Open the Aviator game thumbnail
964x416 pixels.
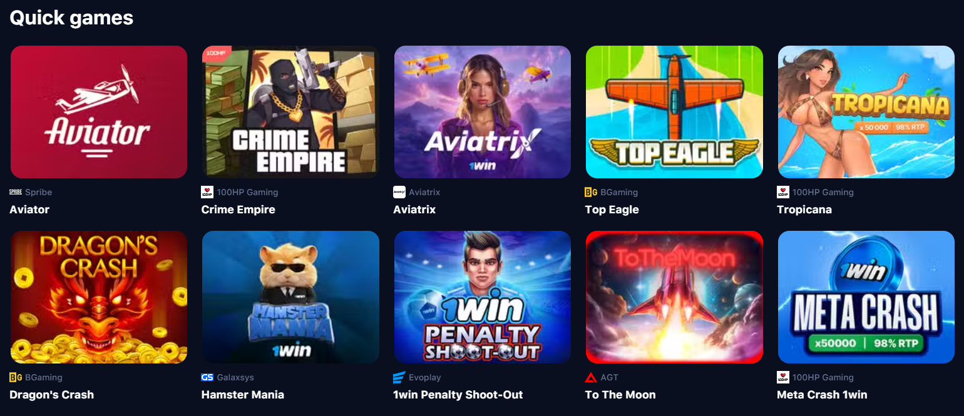[99, 112]
